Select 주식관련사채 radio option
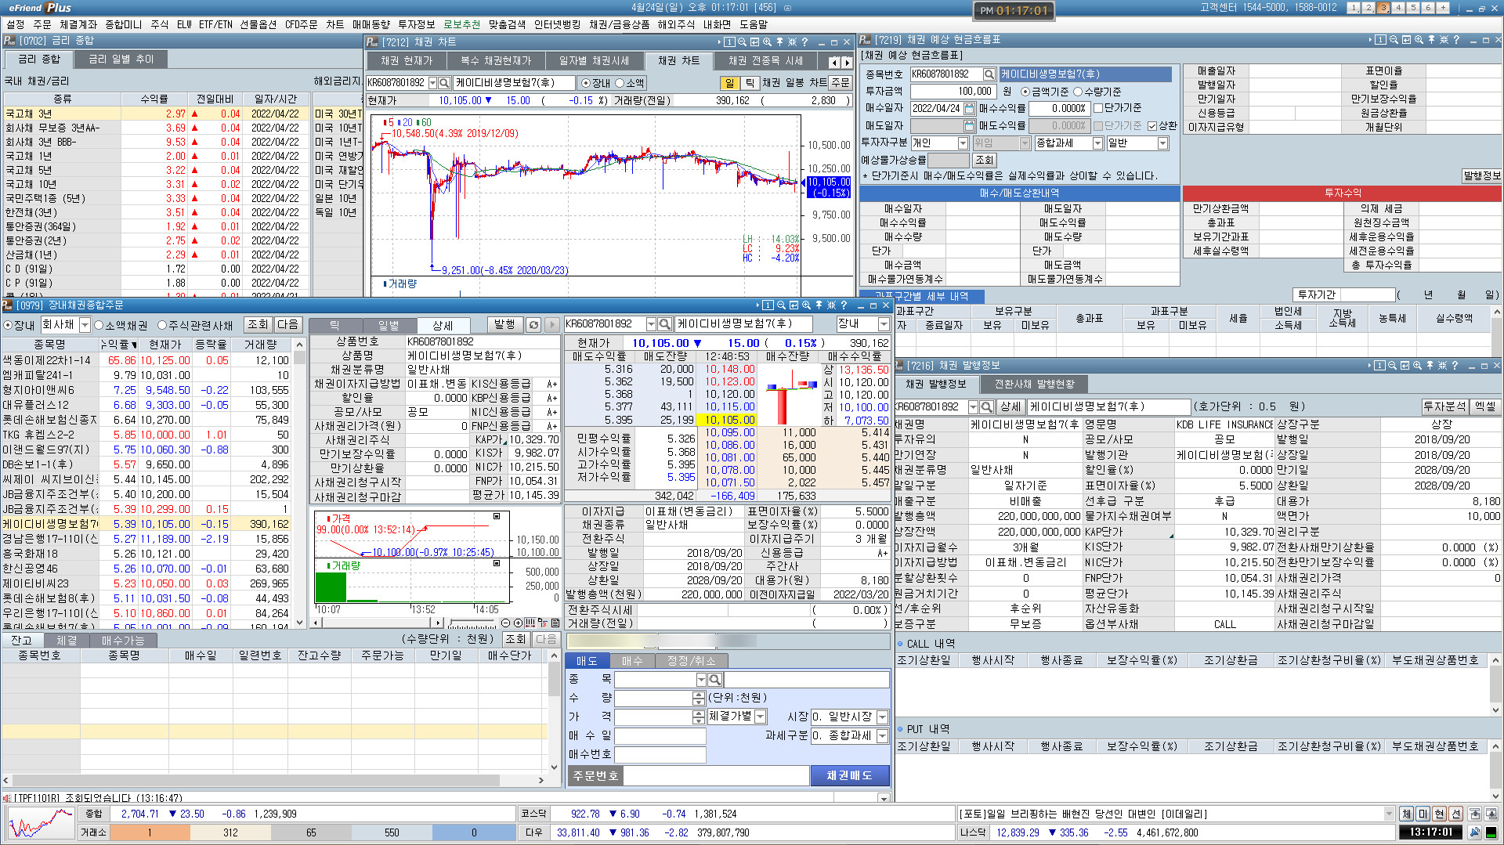Viewport: 1504px width, 845px height. (x=162, y=325)
